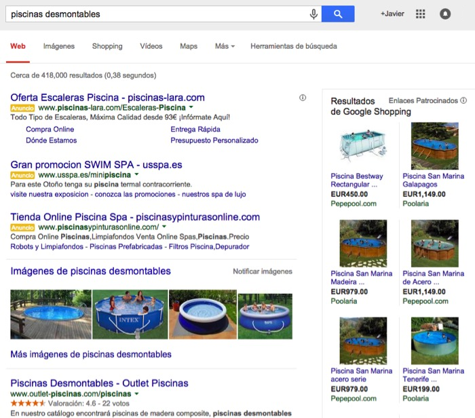Click Más imágenes de piscinas desmontables
Screen dimensions: 475x418
click(91, 354)
